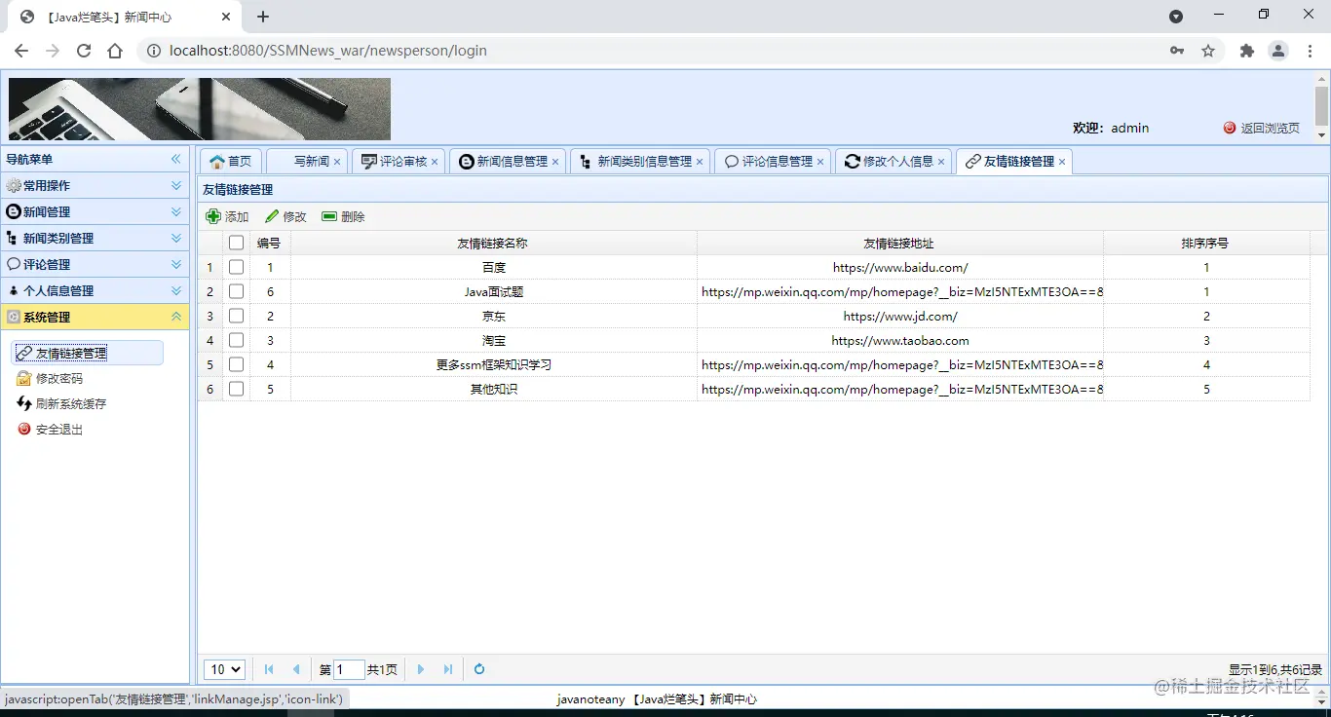Check the row checkbox for 京东

236,316
